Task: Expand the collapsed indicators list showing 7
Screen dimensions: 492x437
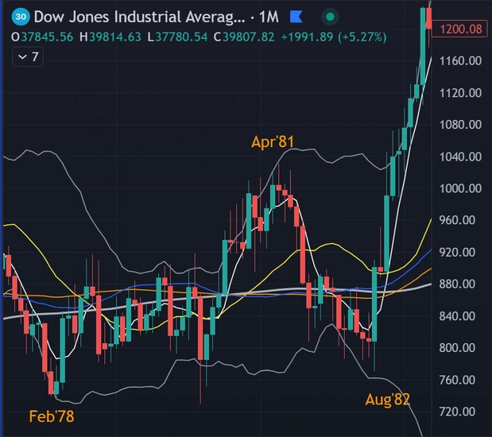Action: 28,57
